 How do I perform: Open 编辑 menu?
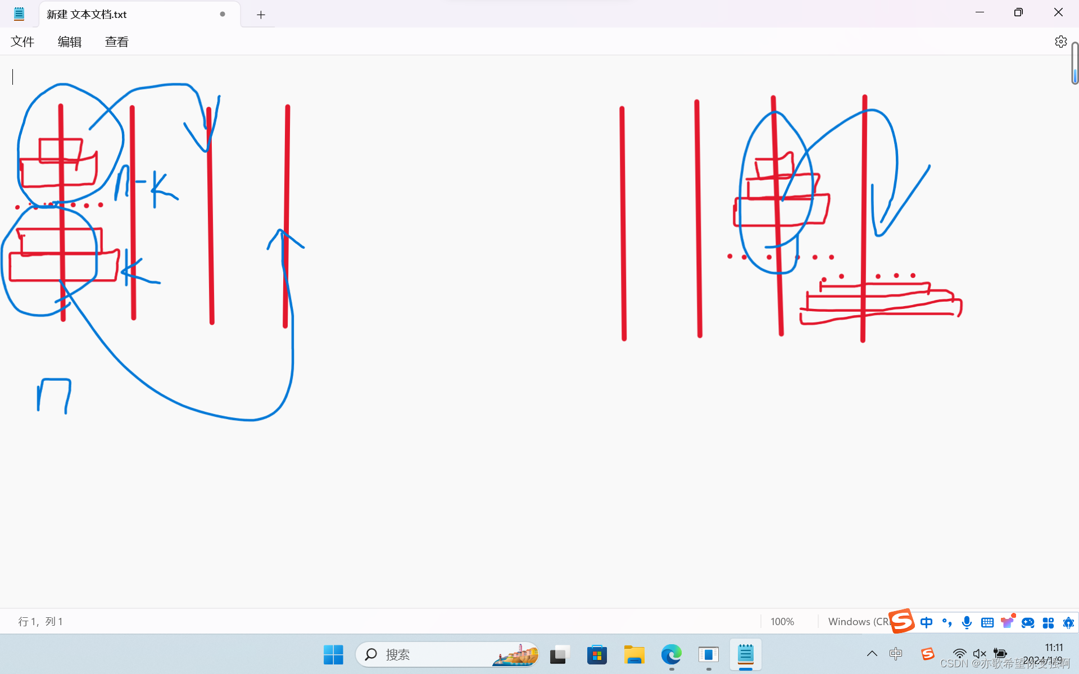coord(70,42)
